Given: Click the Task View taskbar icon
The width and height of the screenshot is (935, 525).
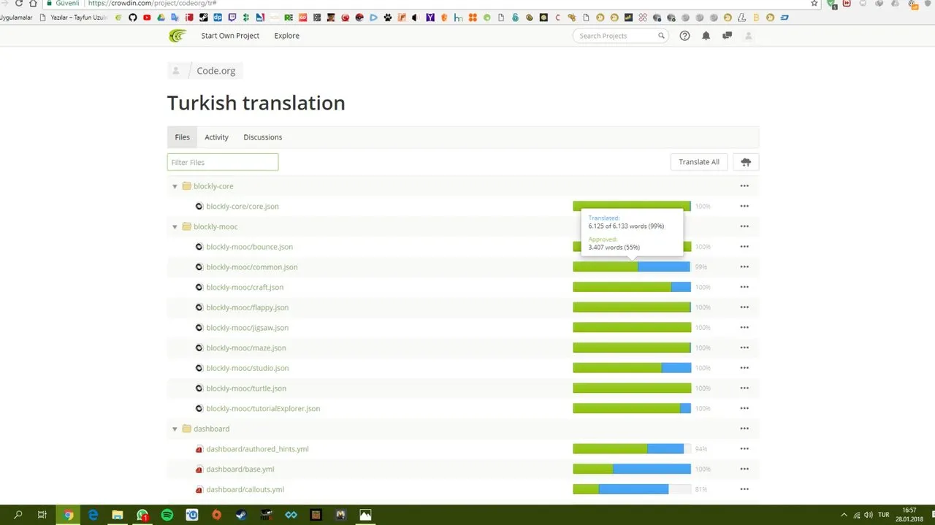Looking at the screenshot, I should pyautogui.click(x=42, y=515).
